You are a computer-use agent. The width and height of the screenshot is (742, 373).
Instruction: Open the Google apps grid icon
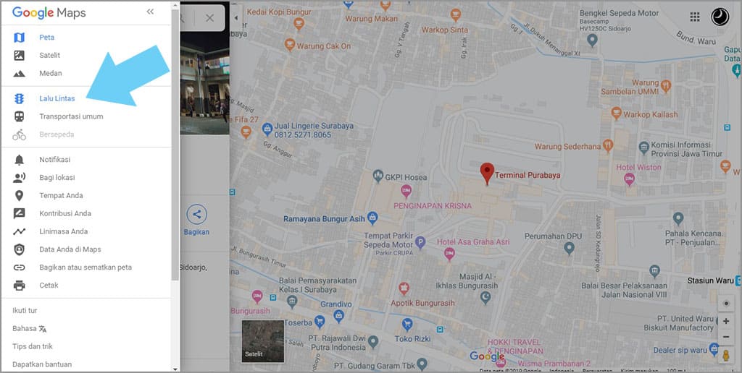tap(695, 17)
